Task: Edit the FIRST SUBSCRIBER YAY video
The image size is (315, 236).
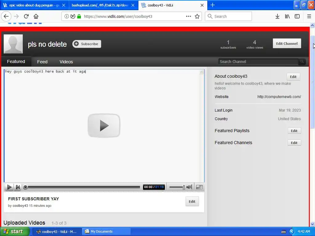Action: coord(192,201)
